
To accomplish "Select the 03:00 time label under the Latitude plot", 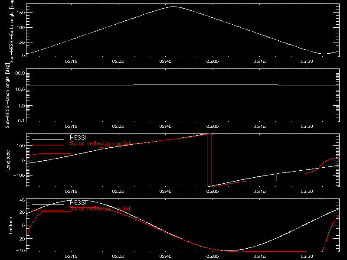I will (213, 257).
